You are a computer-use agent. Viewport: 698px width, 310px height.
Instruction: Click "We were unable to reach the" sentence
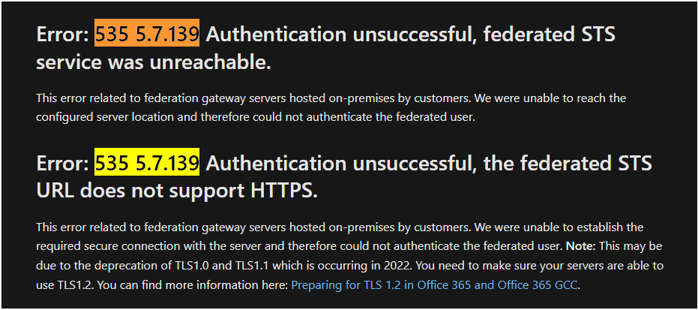click(x=550, y=98)
